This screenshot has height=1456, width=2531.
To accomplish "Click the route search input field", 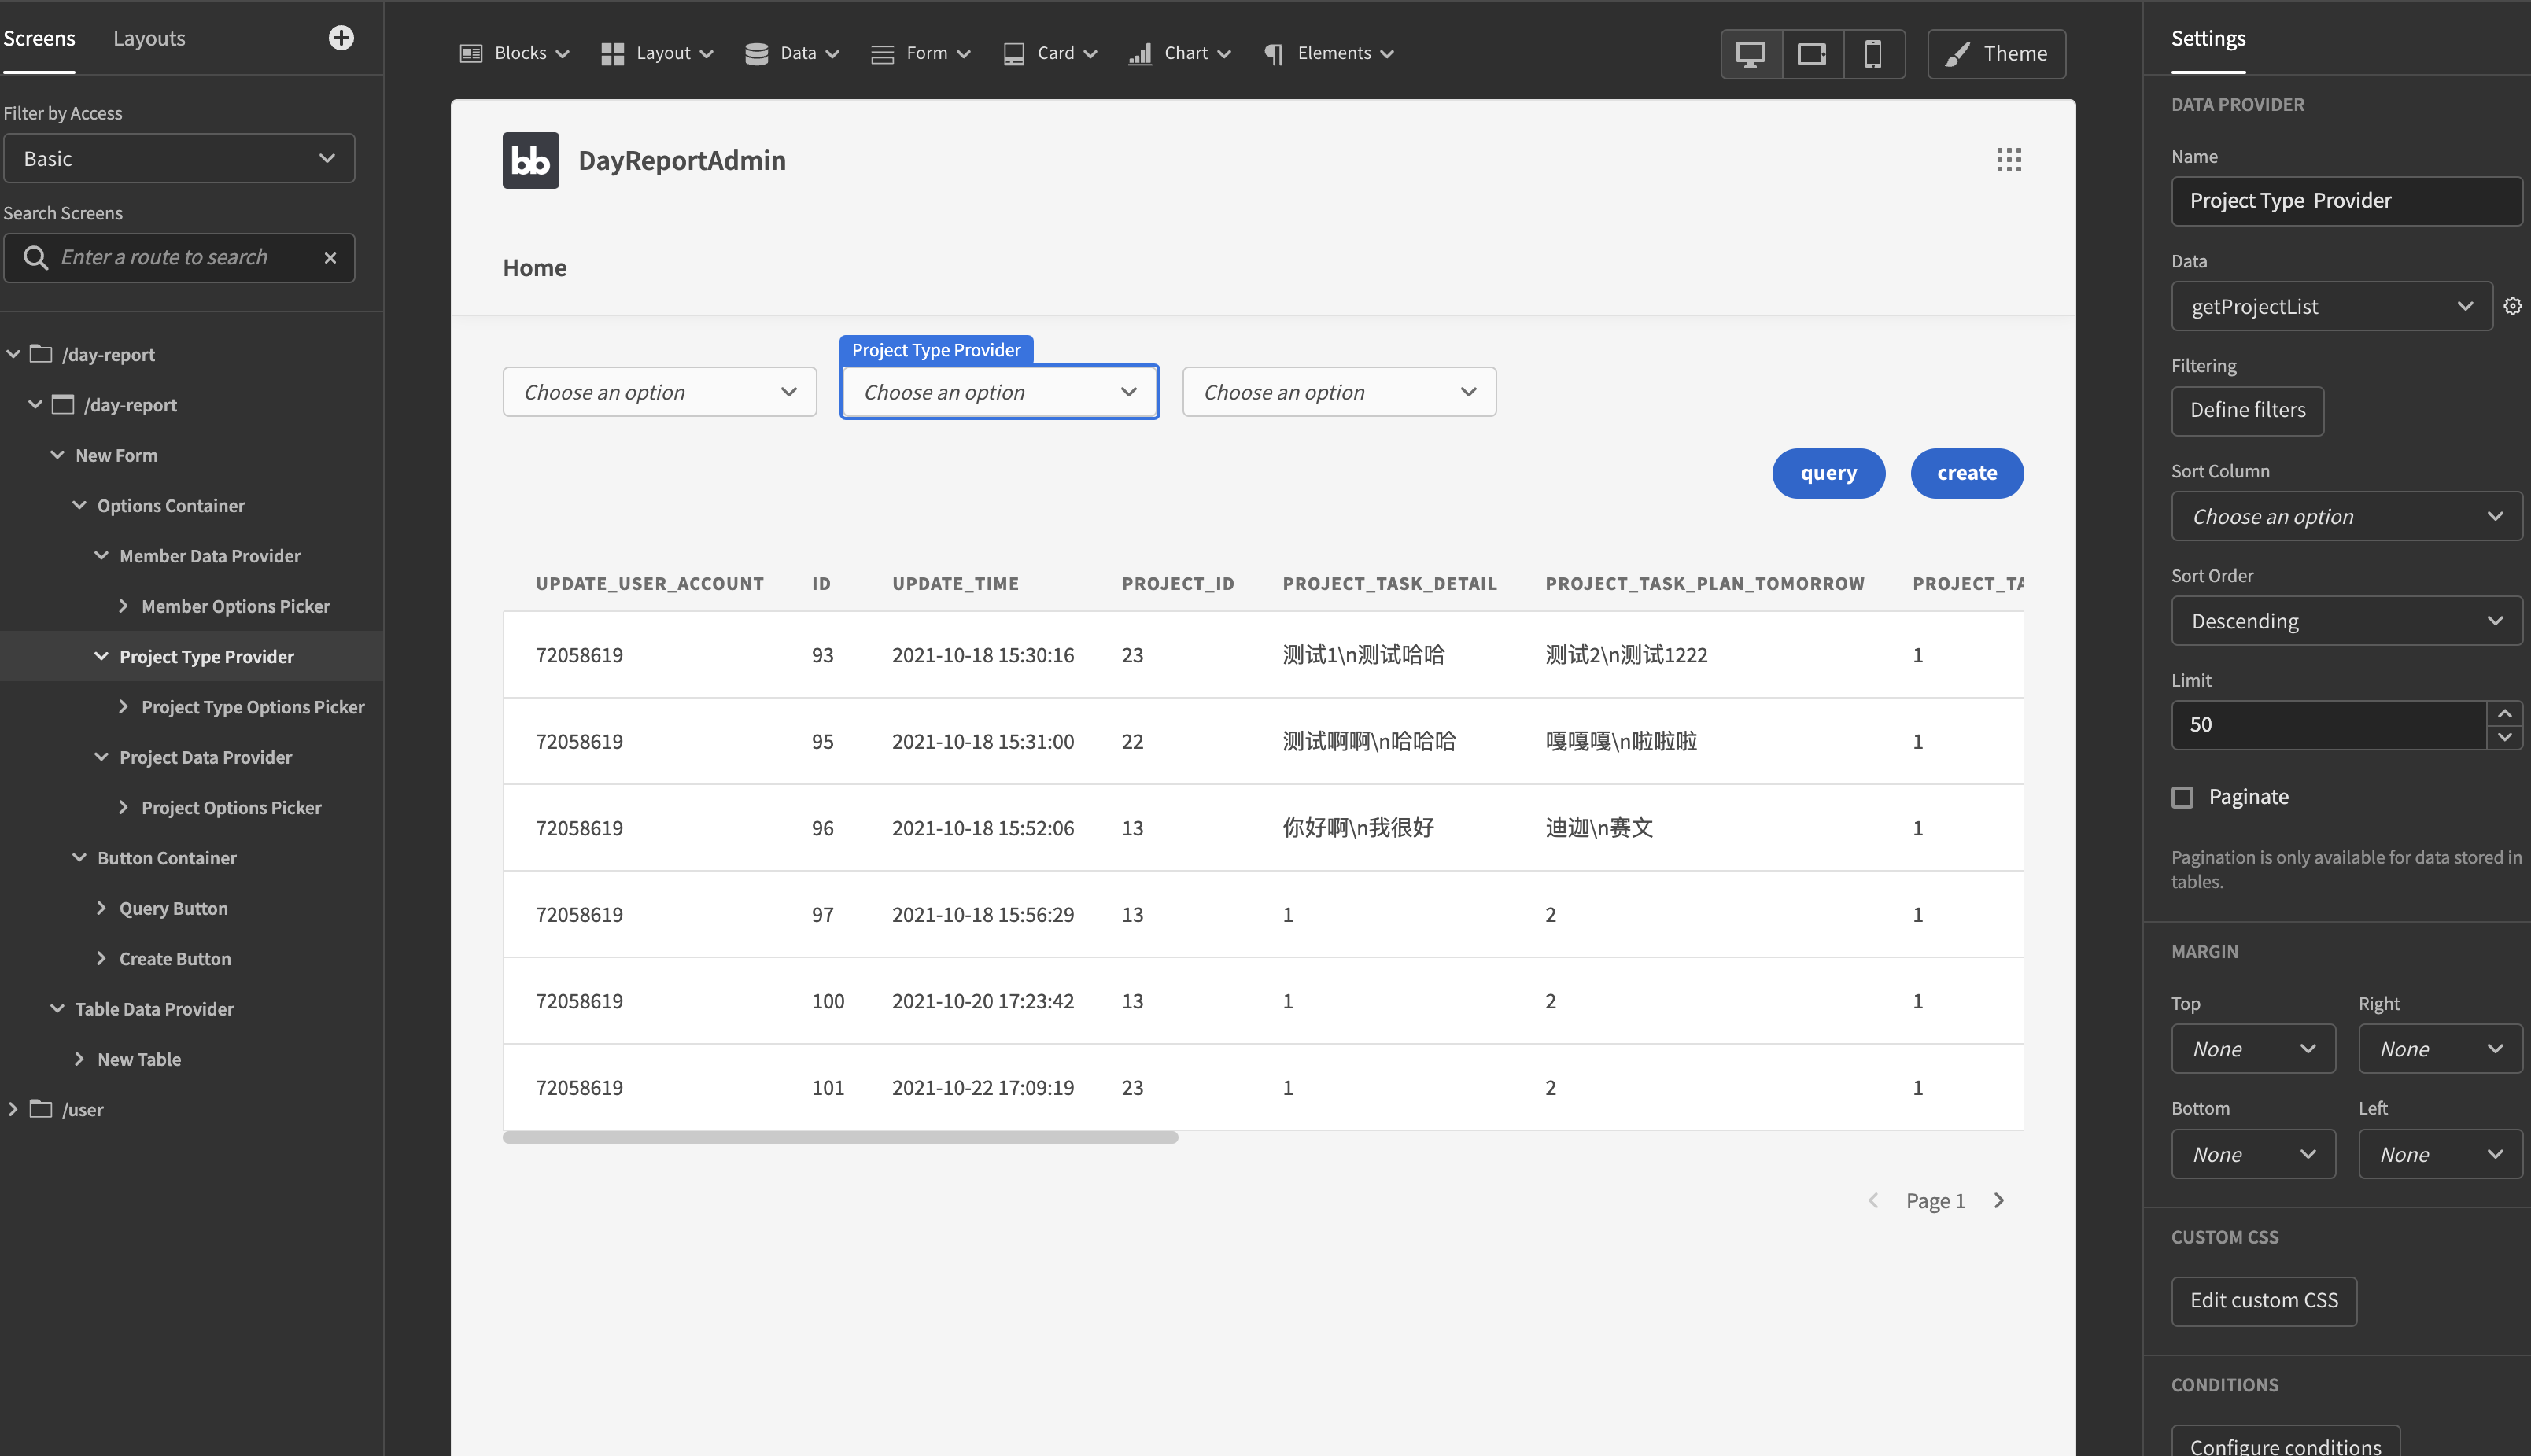I will (x=180, y=257).
